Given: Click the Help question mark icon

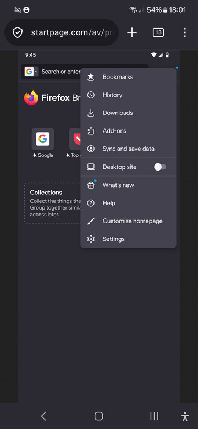Looking at the screenshot, I should [91, 203].
